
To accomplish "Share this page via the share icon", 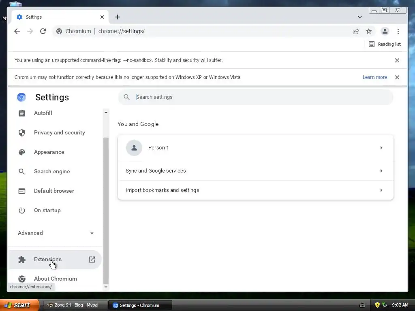I will click(356, 31).
